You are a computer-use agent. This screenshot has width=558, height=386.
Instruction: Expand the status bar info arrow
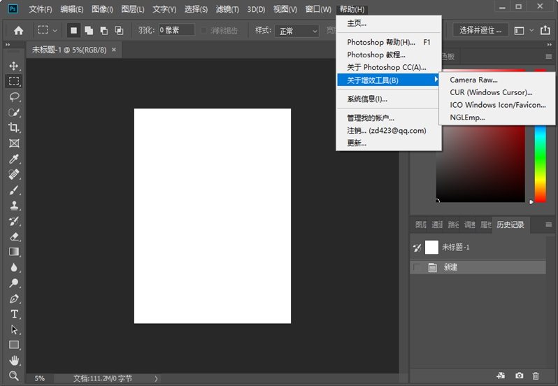coord(156,378)
